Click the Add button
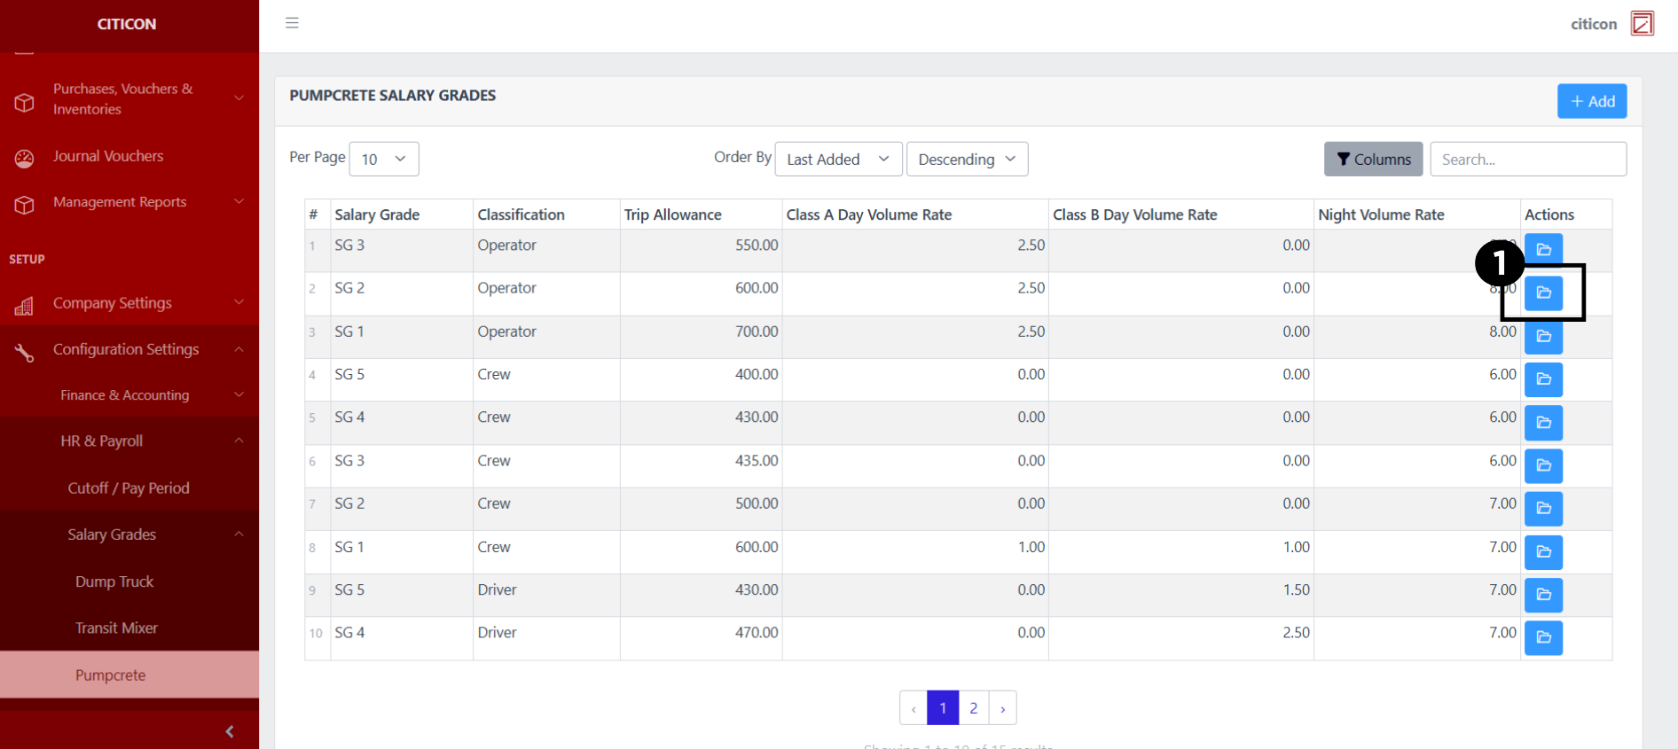Viewport: 1678px width, 749px height. pos(1592,102)
